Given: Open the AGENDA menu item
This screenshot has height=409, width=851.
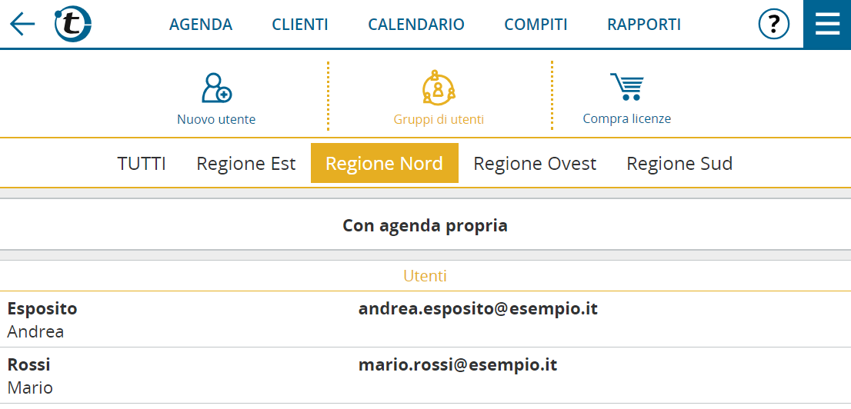Looking at the screenshot, I should point(201,25).
